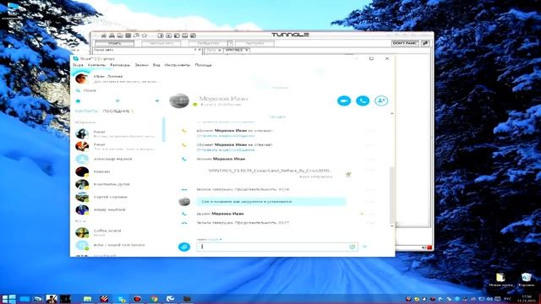Switch to the КОНТАКТЫ tab
Screen dimensions: 541x304
[x=86, y=111]
